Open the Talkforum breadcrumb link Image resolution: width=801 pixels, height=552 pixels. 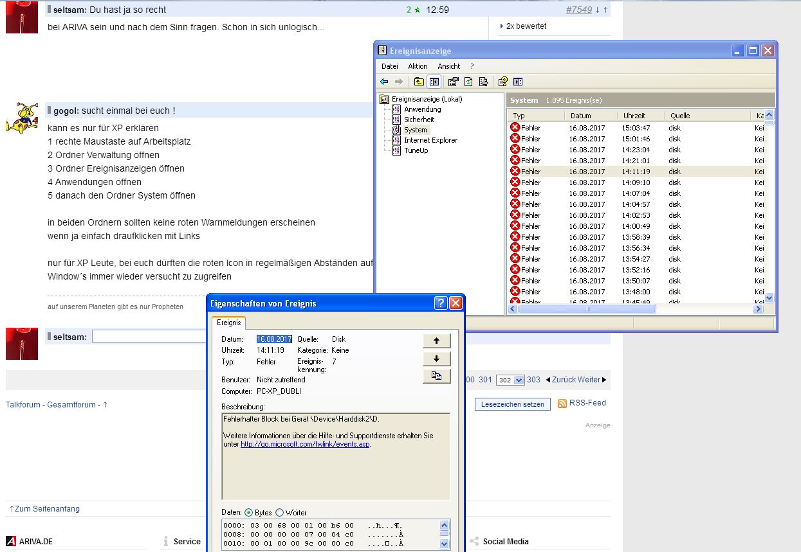(23, 405)
